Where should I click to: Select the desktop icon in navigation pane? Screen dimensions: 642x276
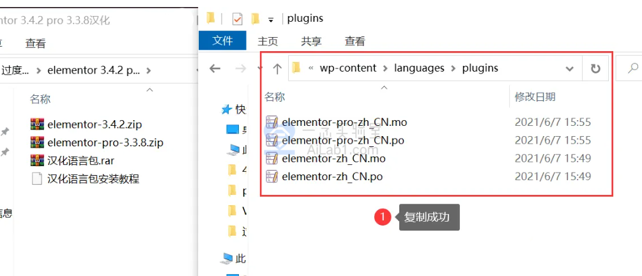tap(233, 130)
